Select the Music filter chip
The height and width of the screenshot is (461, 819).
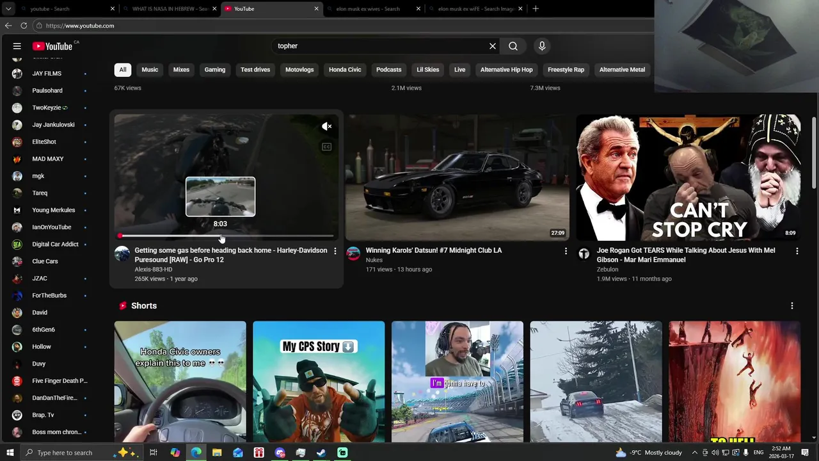tap(150, 70)
